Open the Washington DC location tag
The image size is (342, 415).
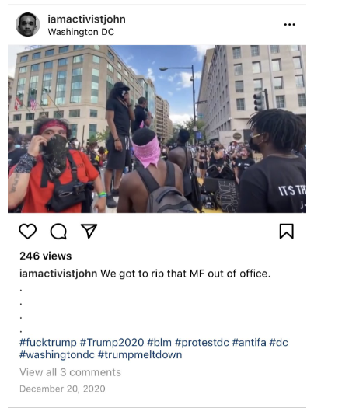(x=81, y=32)
